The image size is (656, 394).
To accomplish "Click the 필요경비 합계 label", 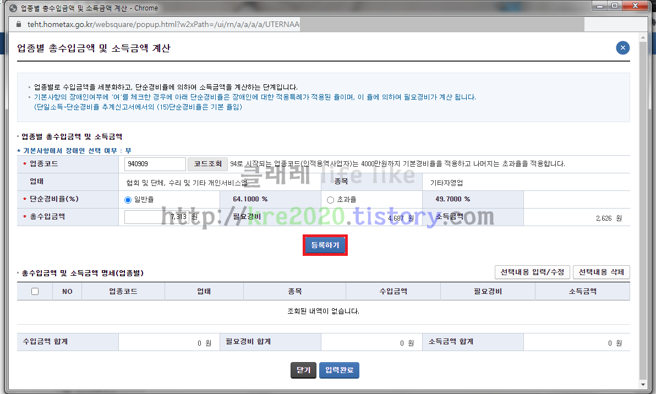I will pos(248,342).
